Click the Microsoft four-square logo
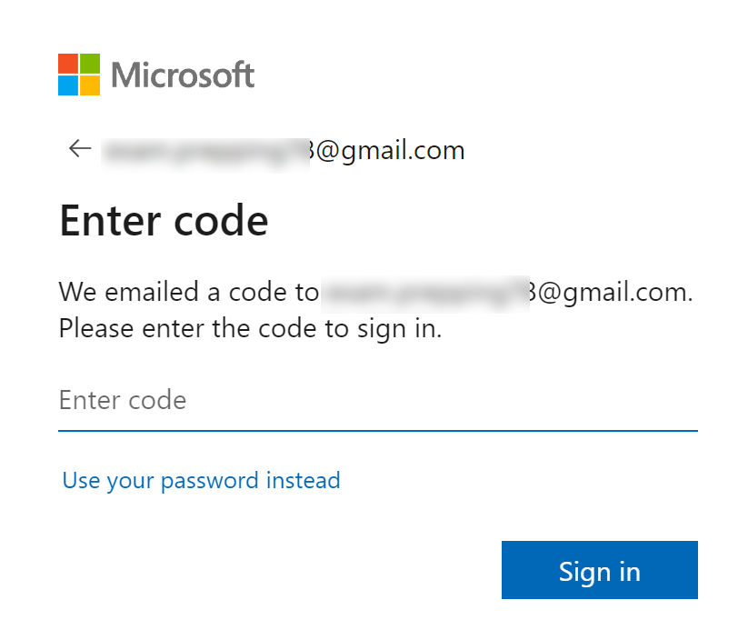This screenshot has height=620, width=738. tap(79, 75)
